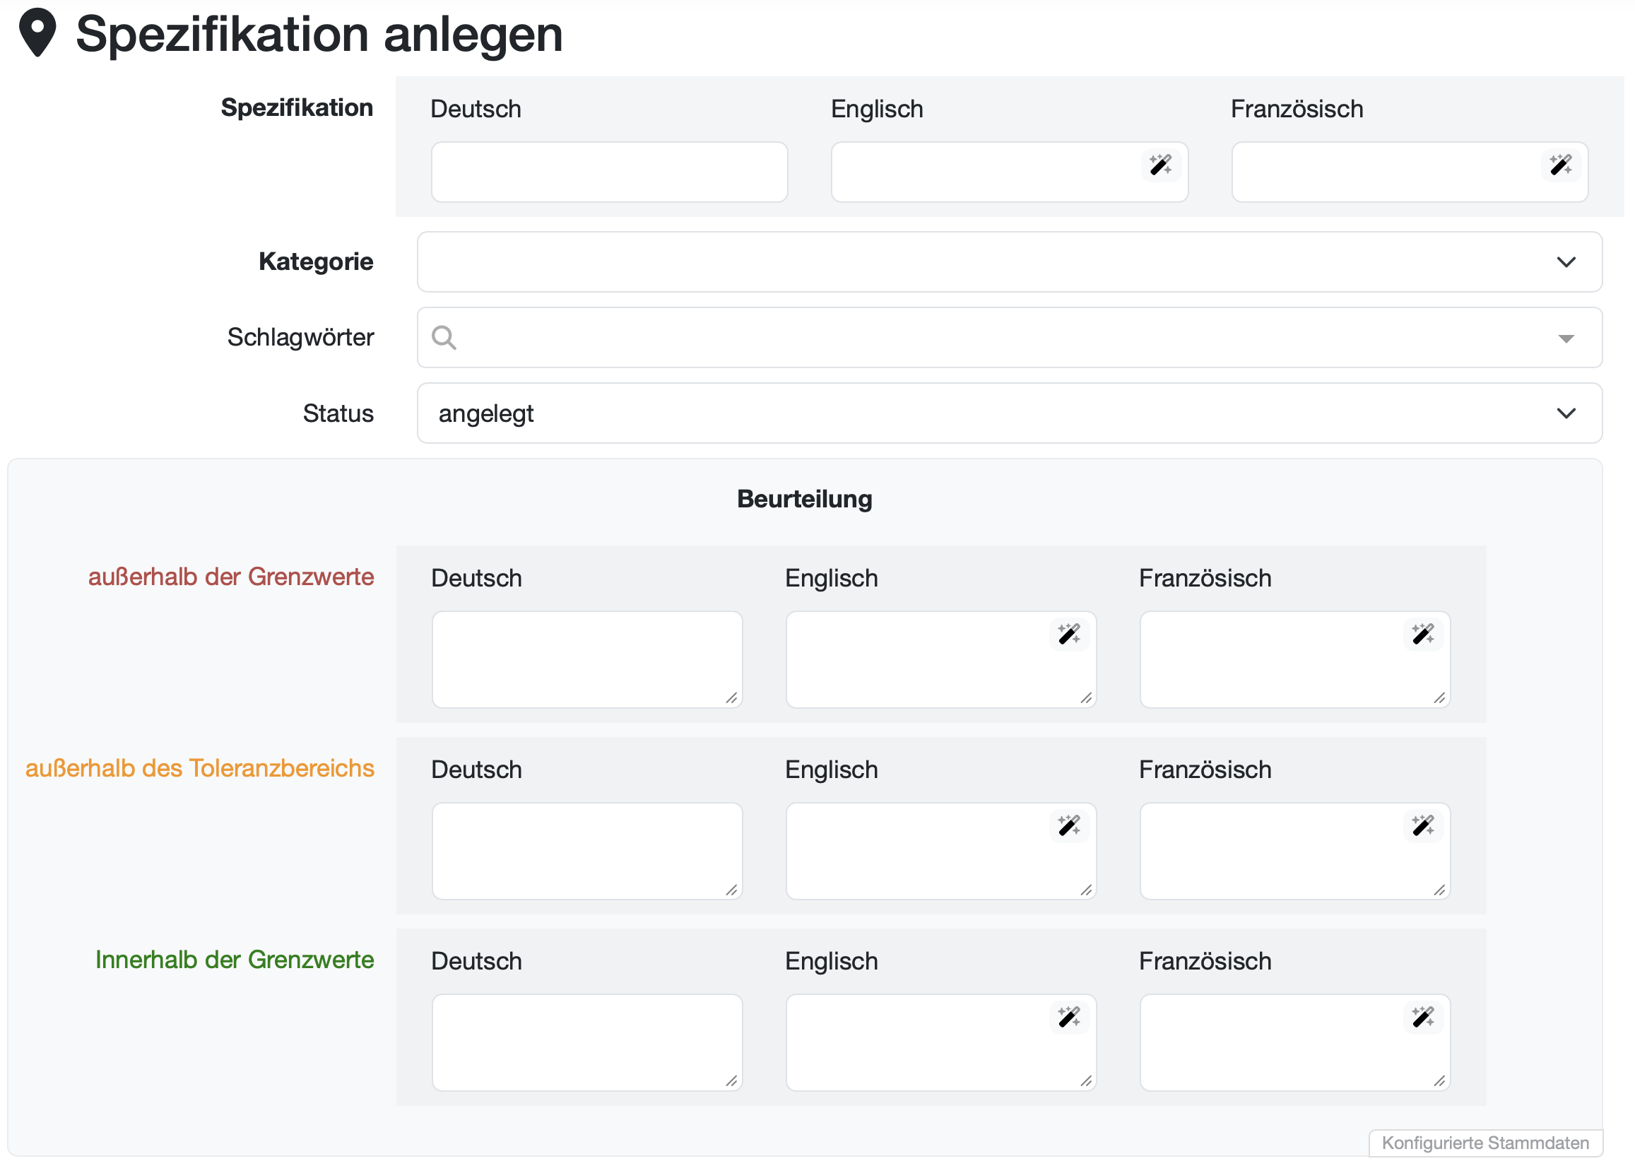
Task: Grab resize handle of Französisch Grenzwerte textarea
Action: tap(1439, 698)
